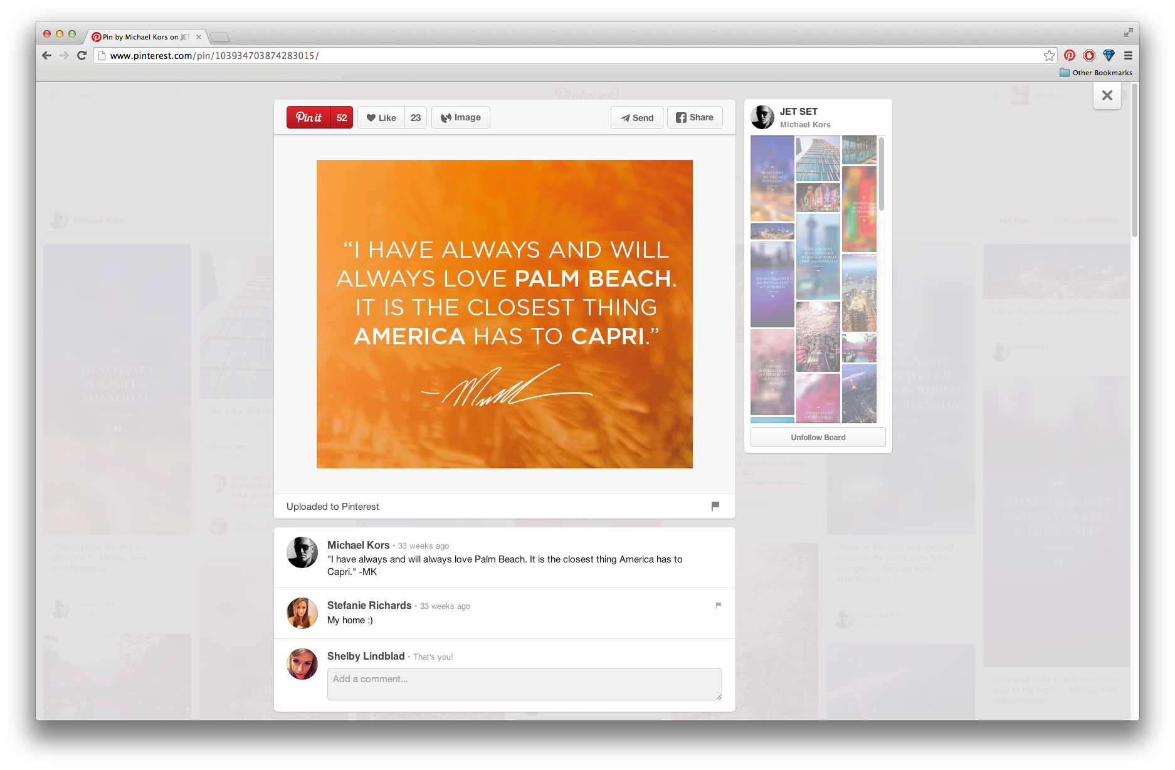Flag Stefanie Richards' comment

click(x=719, y=605)
